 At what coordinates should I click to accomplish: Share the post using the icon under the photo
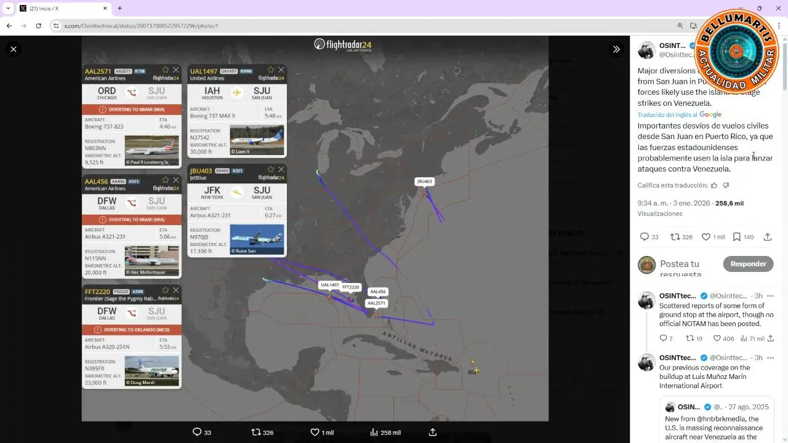(x=433, y=432)
